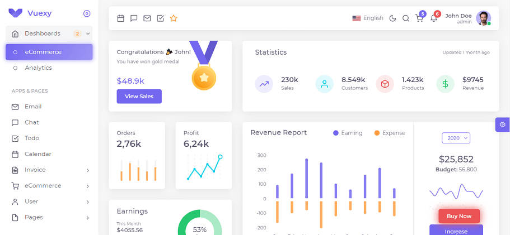Image resolution: width=510 pixels, height=235 pixels.
Task: Click the Customers user statistics icon
Action: (324, 84)
